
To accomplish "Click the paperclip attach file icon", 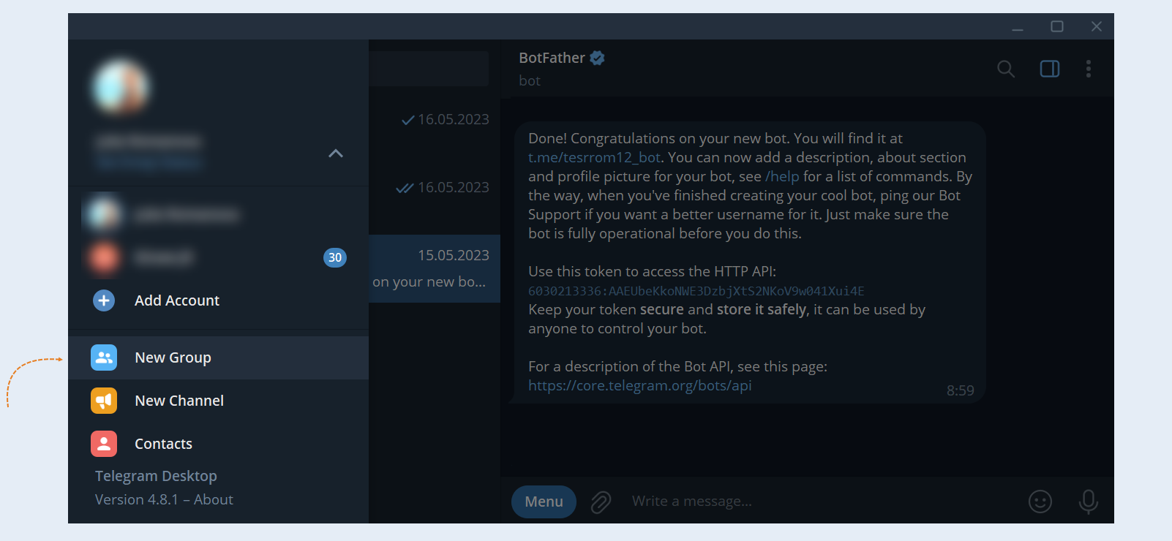I will coord(601,502).
